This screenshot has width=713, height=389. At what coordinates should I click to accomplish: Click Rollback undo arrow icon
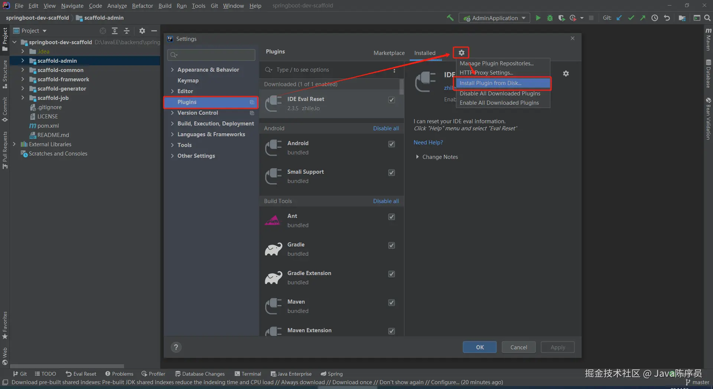click(x=667, y=18)
